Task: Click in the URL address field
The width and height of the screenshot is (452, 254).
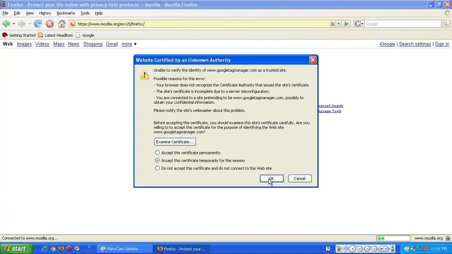Action: pyautogui.click(x=202, y=24)
